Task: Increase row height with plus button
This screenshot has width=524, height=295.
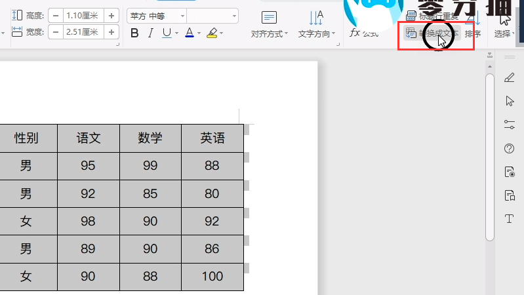Action: point(111,15)
